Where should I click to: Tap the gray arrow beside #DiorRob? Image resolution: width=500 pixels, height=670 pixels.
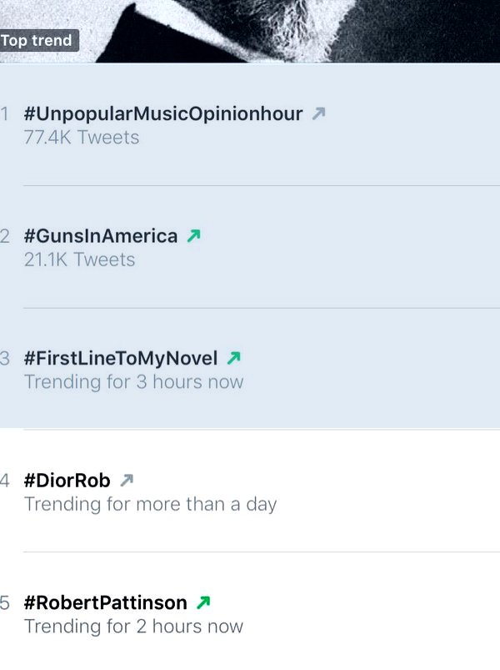click(x=127, y=481)
